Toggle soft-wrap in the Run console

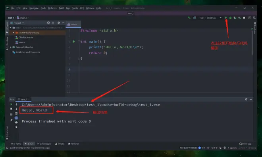[16, 113]
